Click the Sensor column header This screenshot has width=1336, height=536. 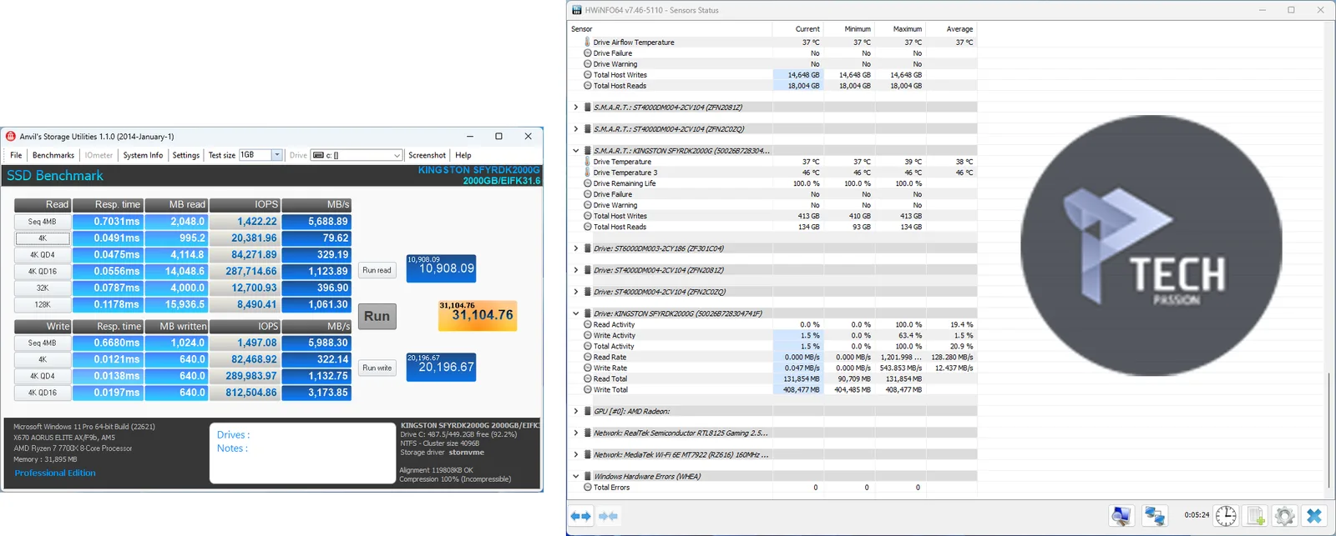670,29
